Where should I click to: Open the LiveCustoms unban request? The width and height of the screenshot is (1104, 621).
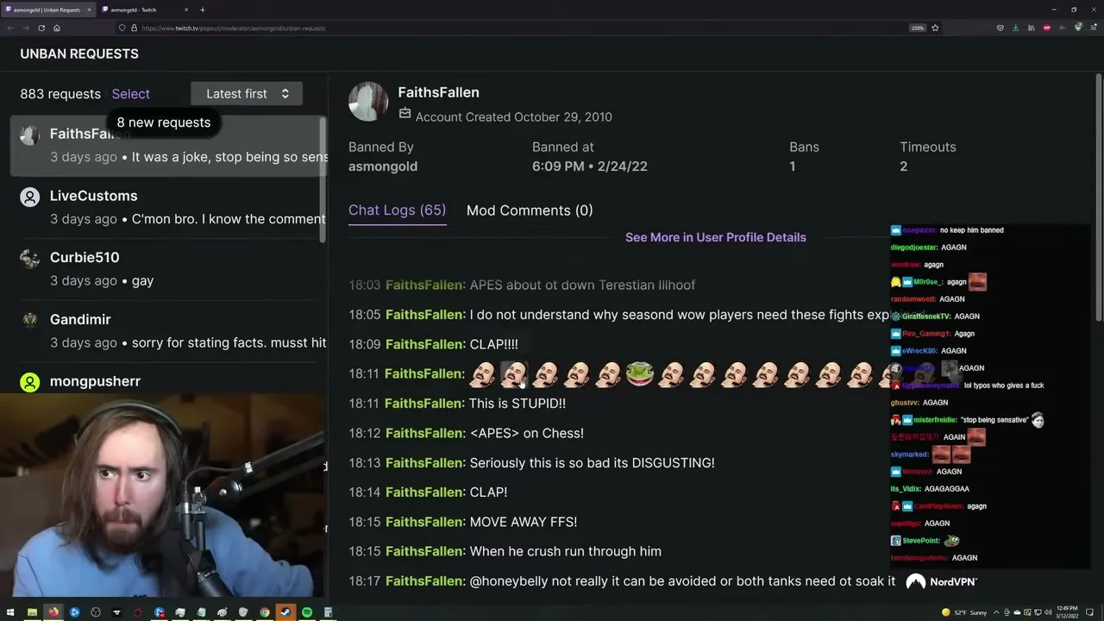(x=169, y=207)
